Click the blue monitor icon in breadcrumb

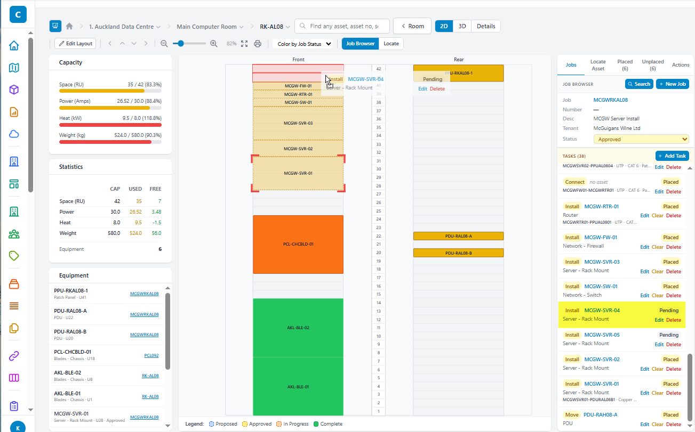click(55, 26)
